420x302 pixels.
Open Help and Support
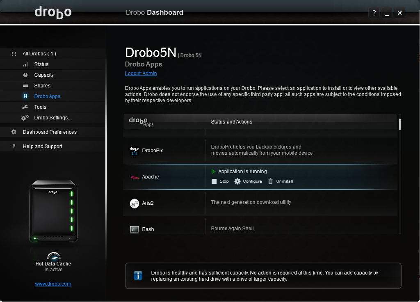tap(43, 146)
